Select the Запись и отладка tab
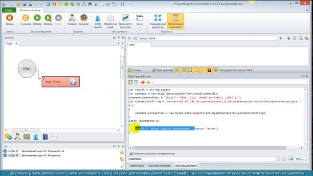Image resolution: width=313 pixels, height=176 pixels. click(x=30, y=10)
